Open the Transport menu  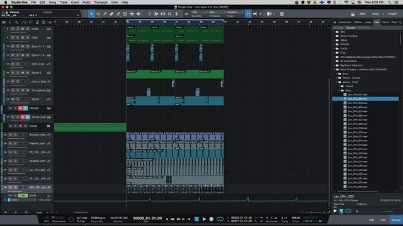tap(101, 3)
